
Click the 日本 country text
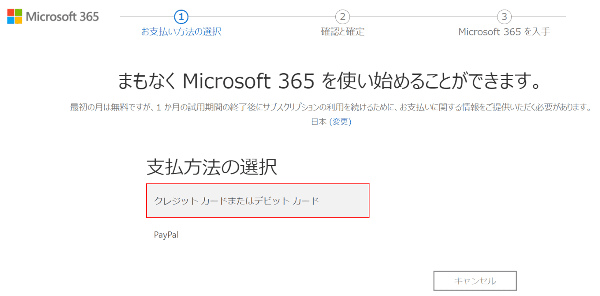(319, 122)
